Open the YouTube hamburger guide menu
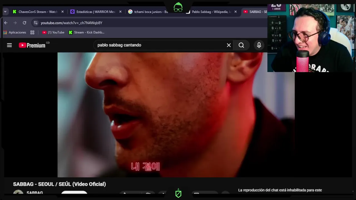The height and width of the screenshot is (200, 356). 9,45
